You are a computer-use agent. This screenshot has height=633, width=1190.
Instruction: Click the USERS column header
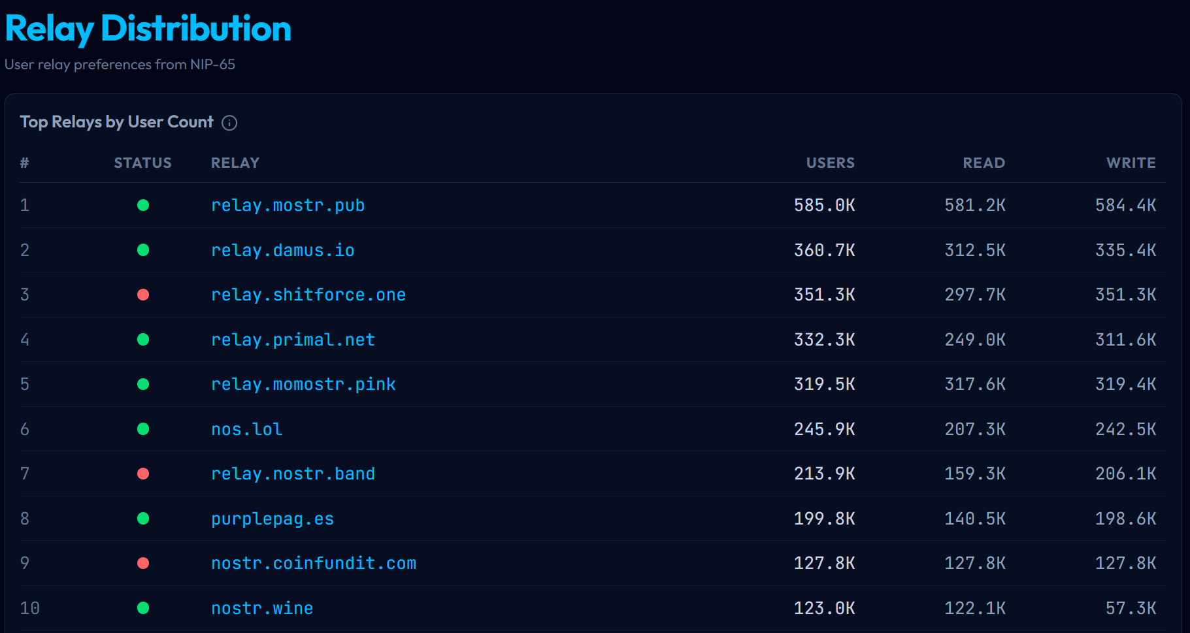830,163
